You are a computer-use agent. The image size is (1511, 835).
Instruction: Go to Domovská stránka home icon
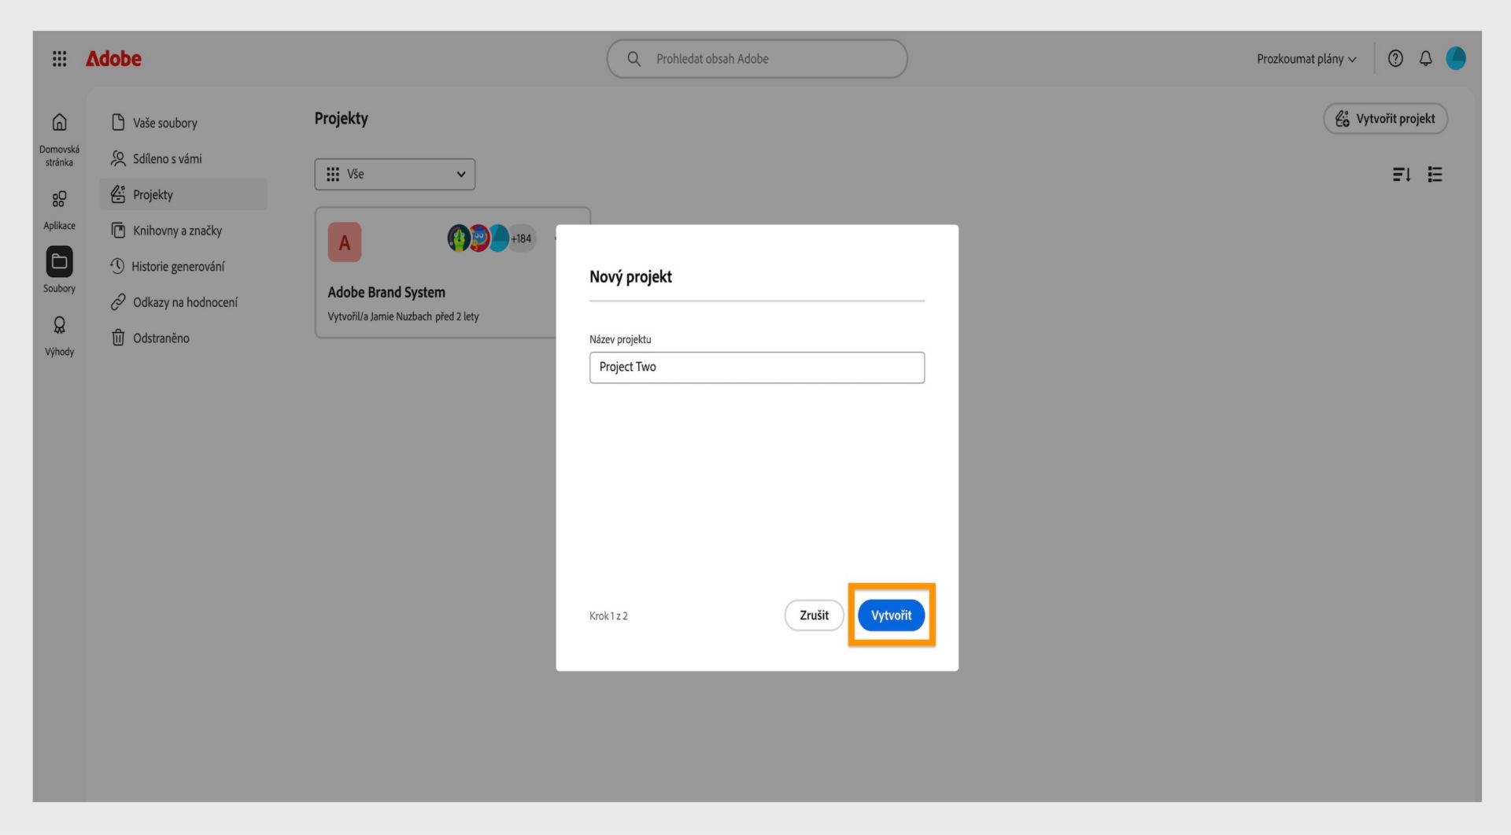59,123
